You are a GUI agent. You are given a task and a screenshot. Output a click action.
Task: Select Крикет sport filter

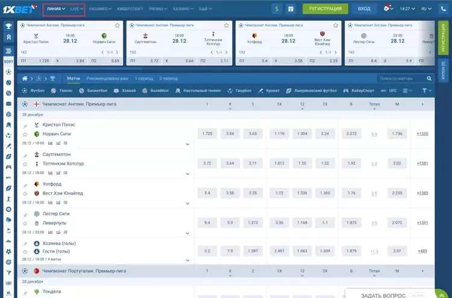point(269,91)
